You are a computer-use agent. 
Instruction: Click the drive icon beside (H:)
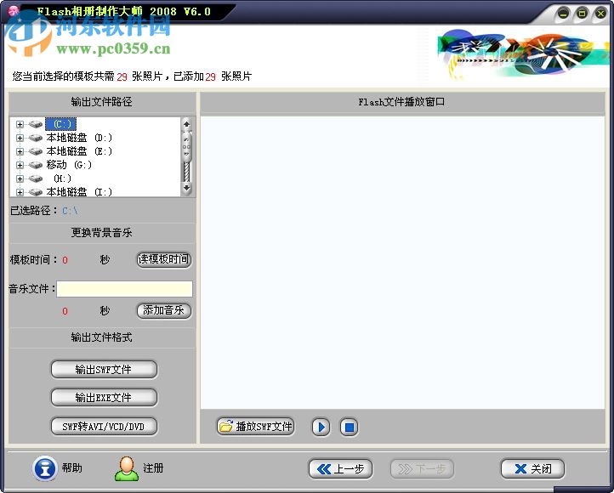pos(35,178)
